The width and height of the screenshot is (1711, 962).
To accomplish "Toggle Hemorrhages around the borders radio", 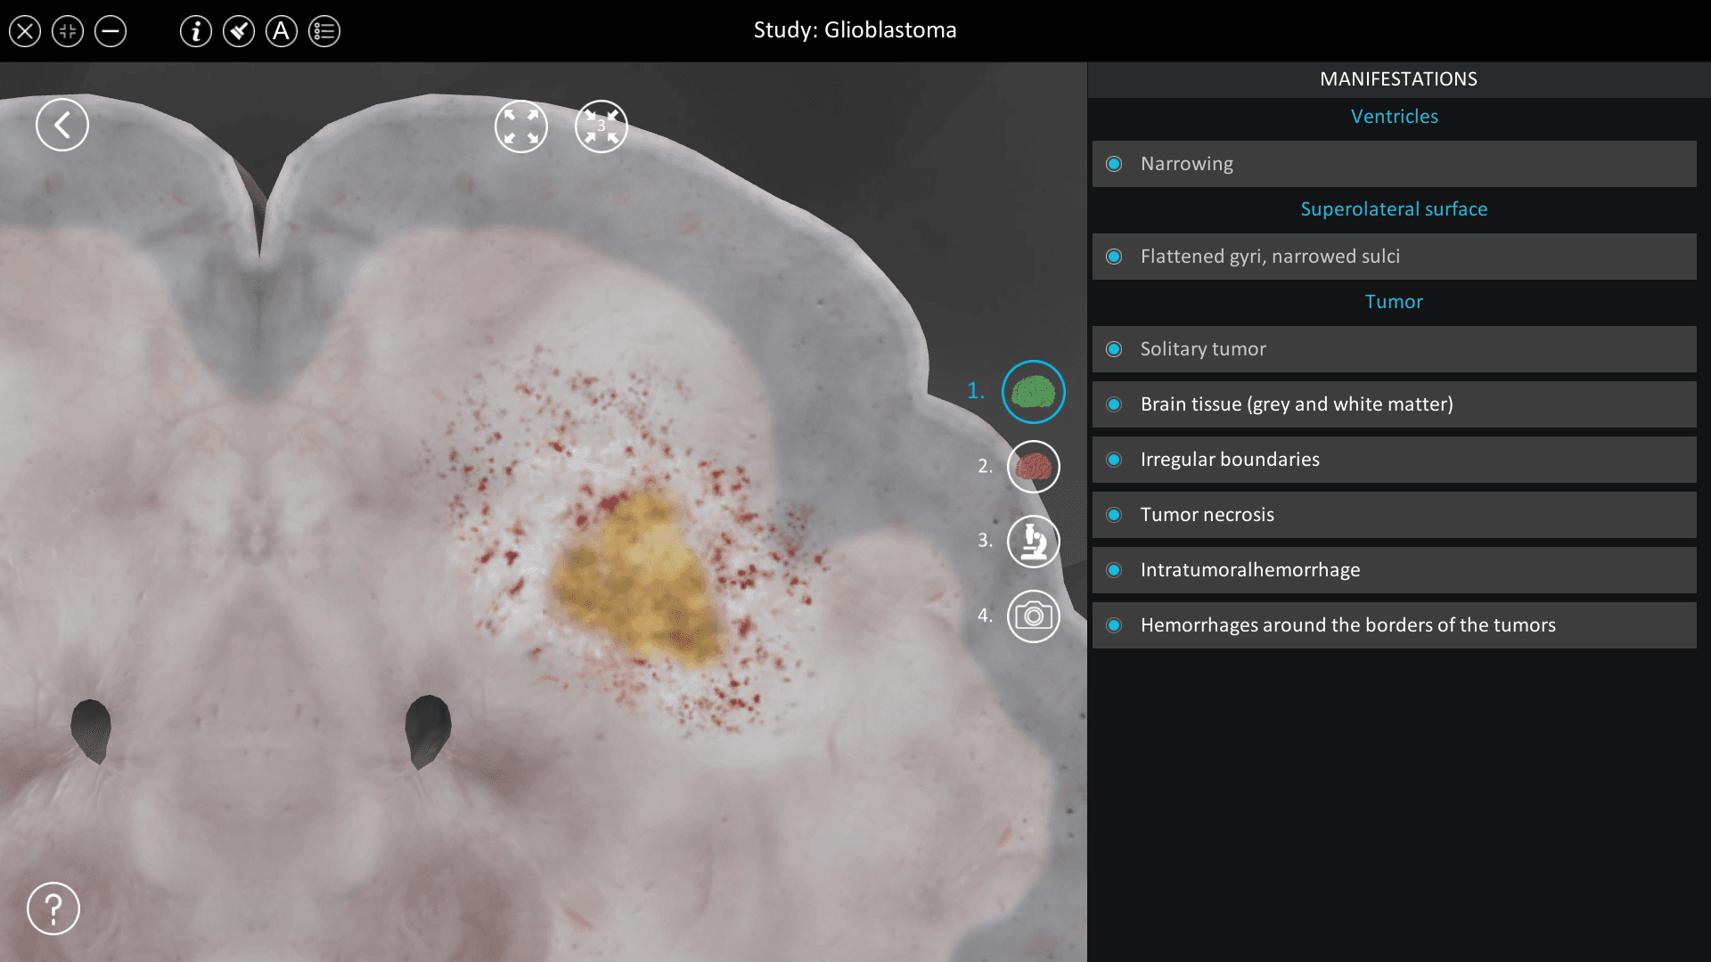I will [x=1114, y=625].
